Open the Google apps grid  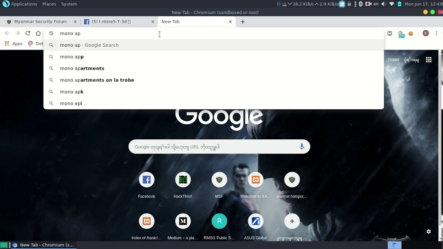pos(429,60)
